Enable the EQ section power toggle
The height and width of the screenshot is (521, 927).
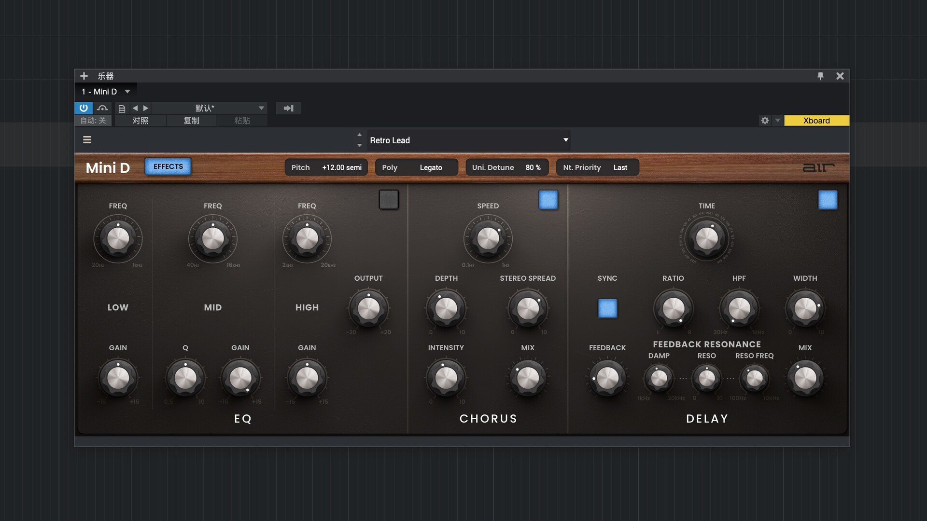[389, 199]
